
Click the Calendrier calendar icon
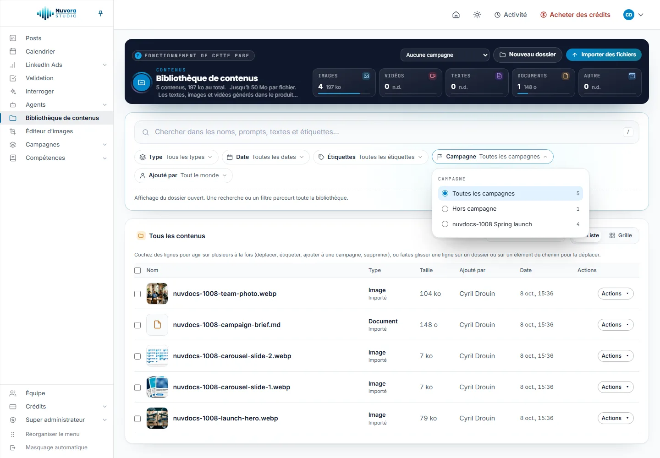tap(13, 51)
